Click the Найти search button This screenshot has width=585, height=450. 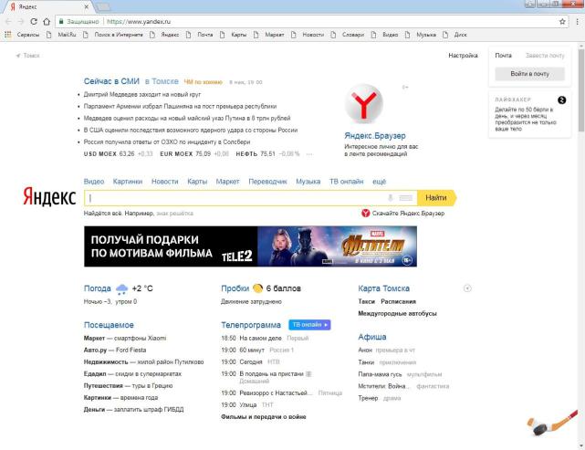(x=436, y=198)
